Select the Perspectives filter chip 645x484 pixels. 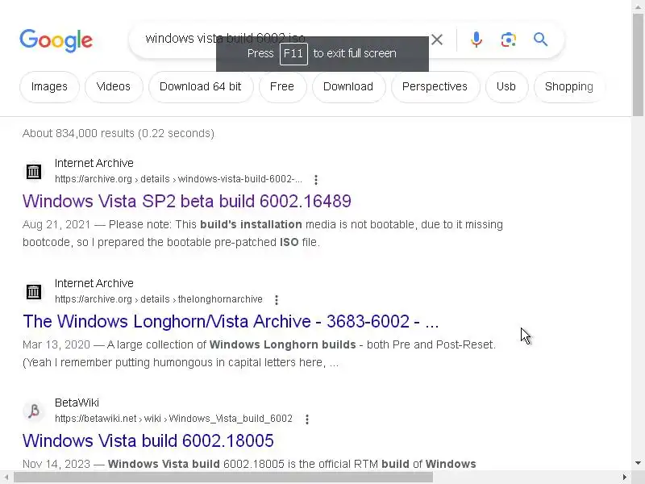435,87
